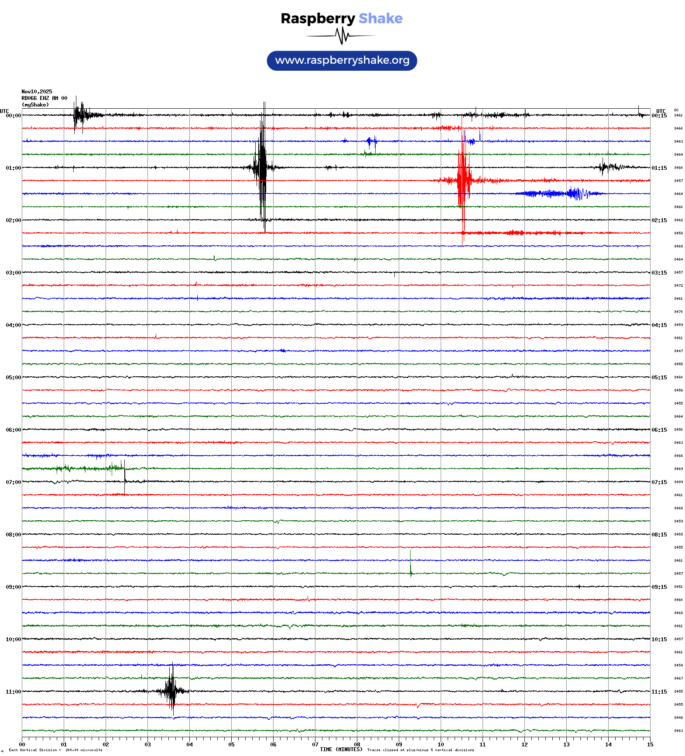Click the 'Traces clipped' footer note
The width and height of the screenshot is (685, 756).
click(420, 750)
